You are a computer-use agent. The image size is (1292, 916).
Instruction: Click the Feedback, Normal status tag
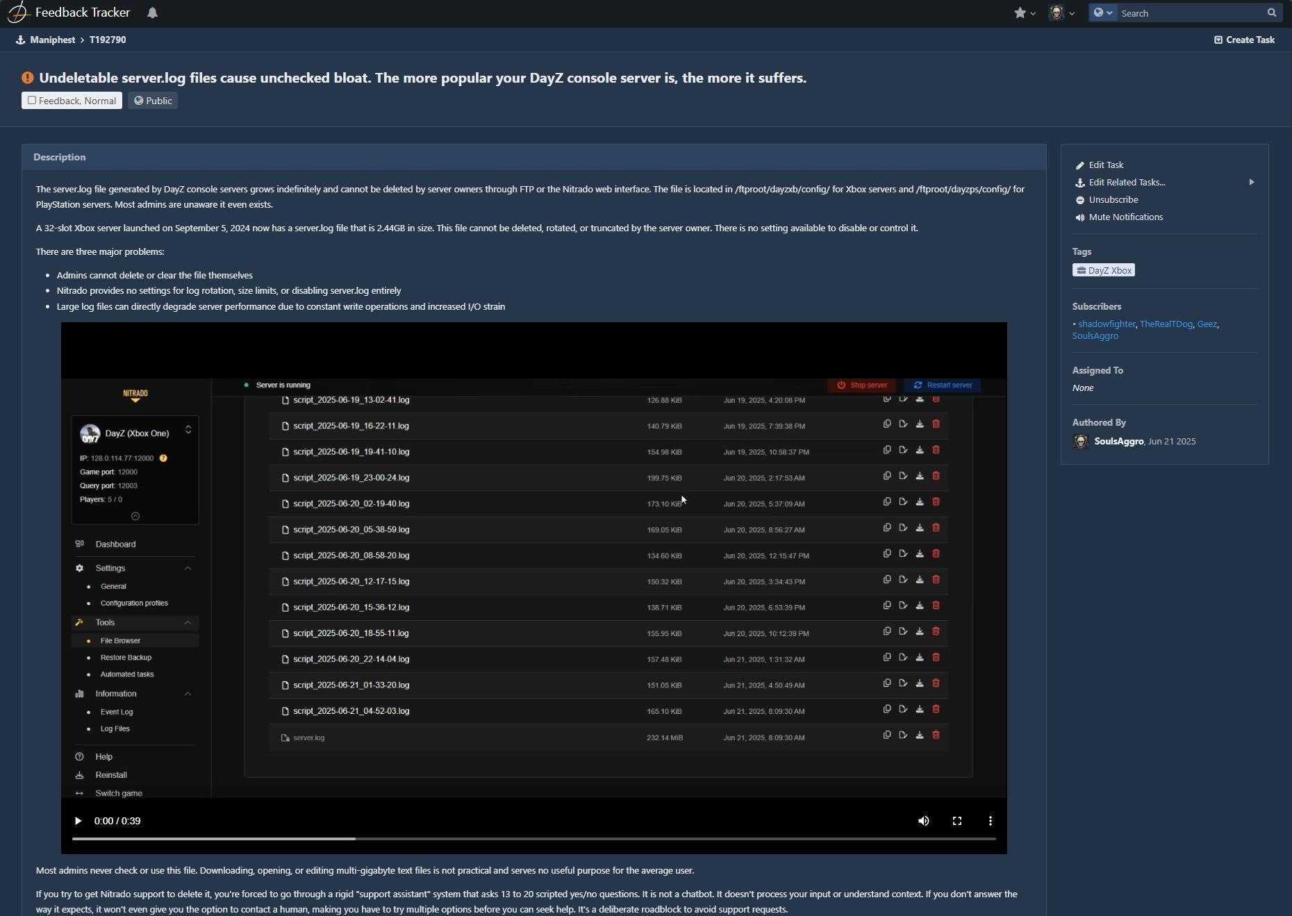click(x=72, y=101)
